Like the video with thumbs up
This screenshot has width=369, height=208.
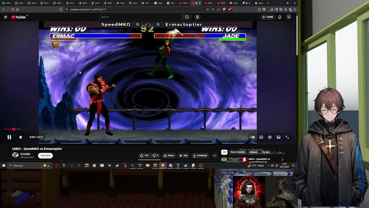144,155
